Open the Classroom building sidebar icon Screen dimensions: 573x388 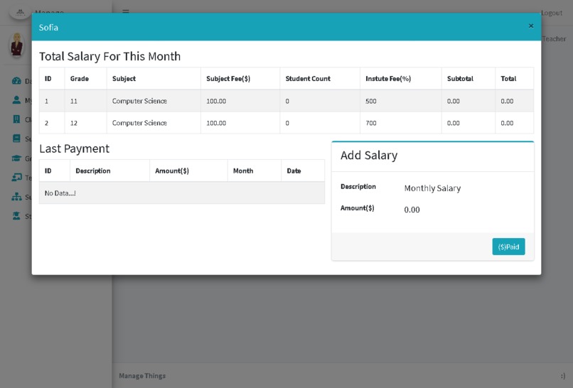[16, 119]
